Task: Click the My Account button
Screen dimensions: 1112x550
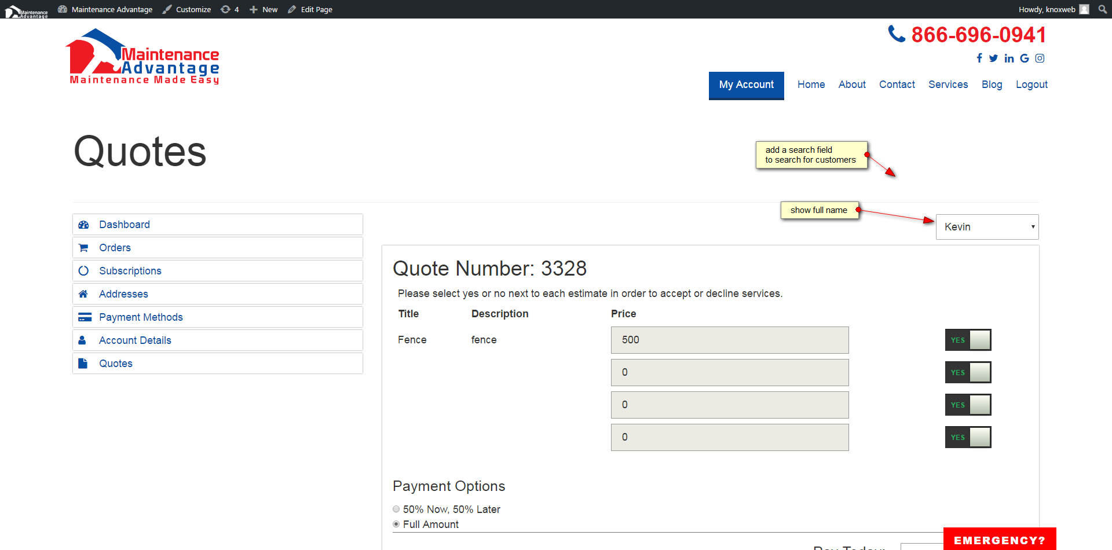Action: 746,85
